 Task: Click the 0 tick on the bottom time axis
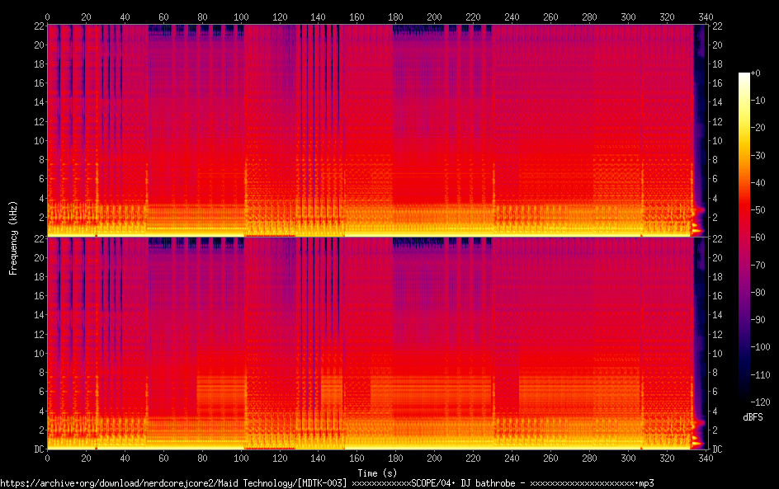click(x=47, y=457)
